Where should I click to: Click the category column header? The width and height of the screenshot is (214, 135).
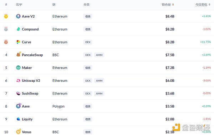tap(86, 5)
